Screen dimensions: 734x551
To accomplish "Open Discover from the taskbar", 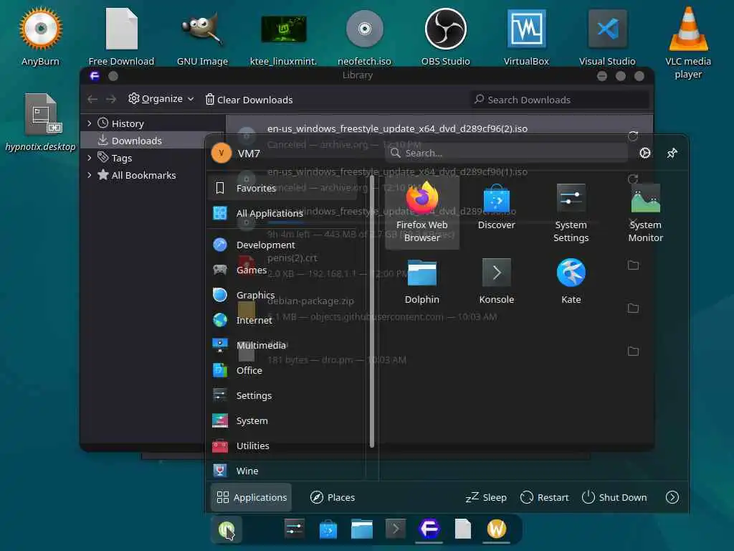I will [328, 529].
